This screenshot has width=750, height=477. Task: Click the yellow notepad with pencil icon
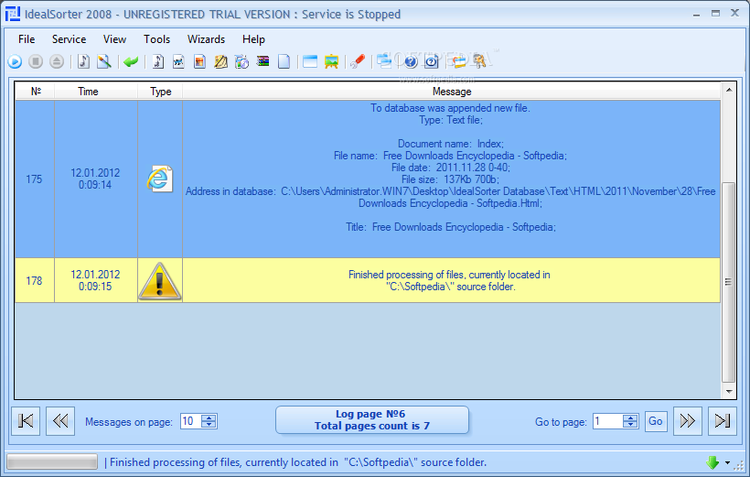(x=220, y=61)
